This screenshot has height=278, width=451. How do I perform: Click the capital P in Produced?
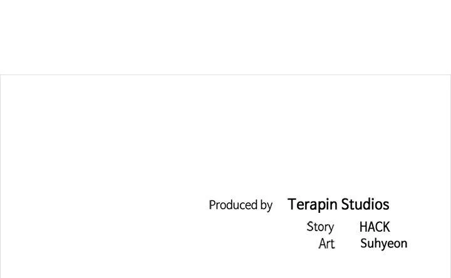(212, 205)
